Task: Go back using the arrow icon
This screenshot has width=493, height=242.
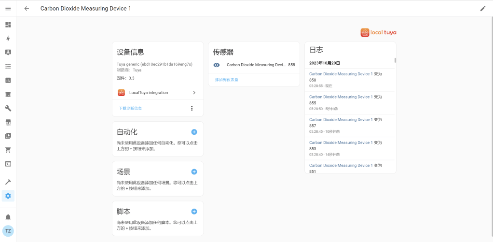Action: [27, 8]
